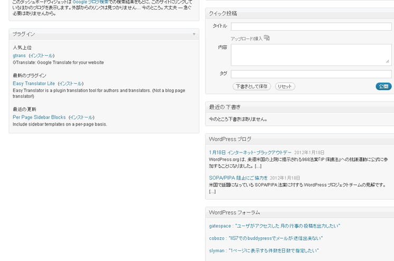Click the タイトル input field
This screenshot has height=261, width=394.
coord(311,26)
